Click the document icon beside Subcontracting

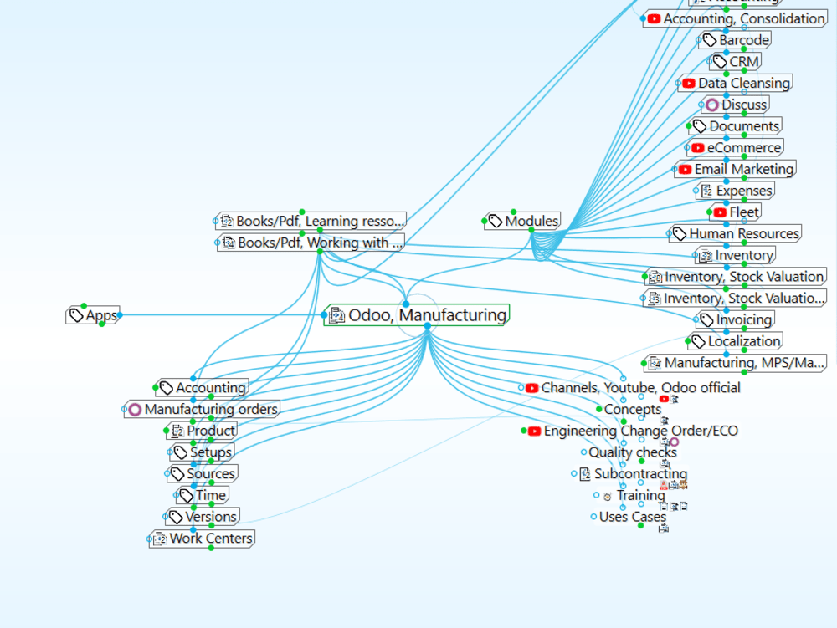pos(585,474)
